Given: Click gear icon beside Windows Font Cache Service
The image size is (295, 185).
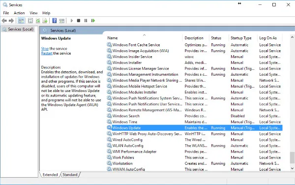Looking at the screenshot, I should coord(109,45).
